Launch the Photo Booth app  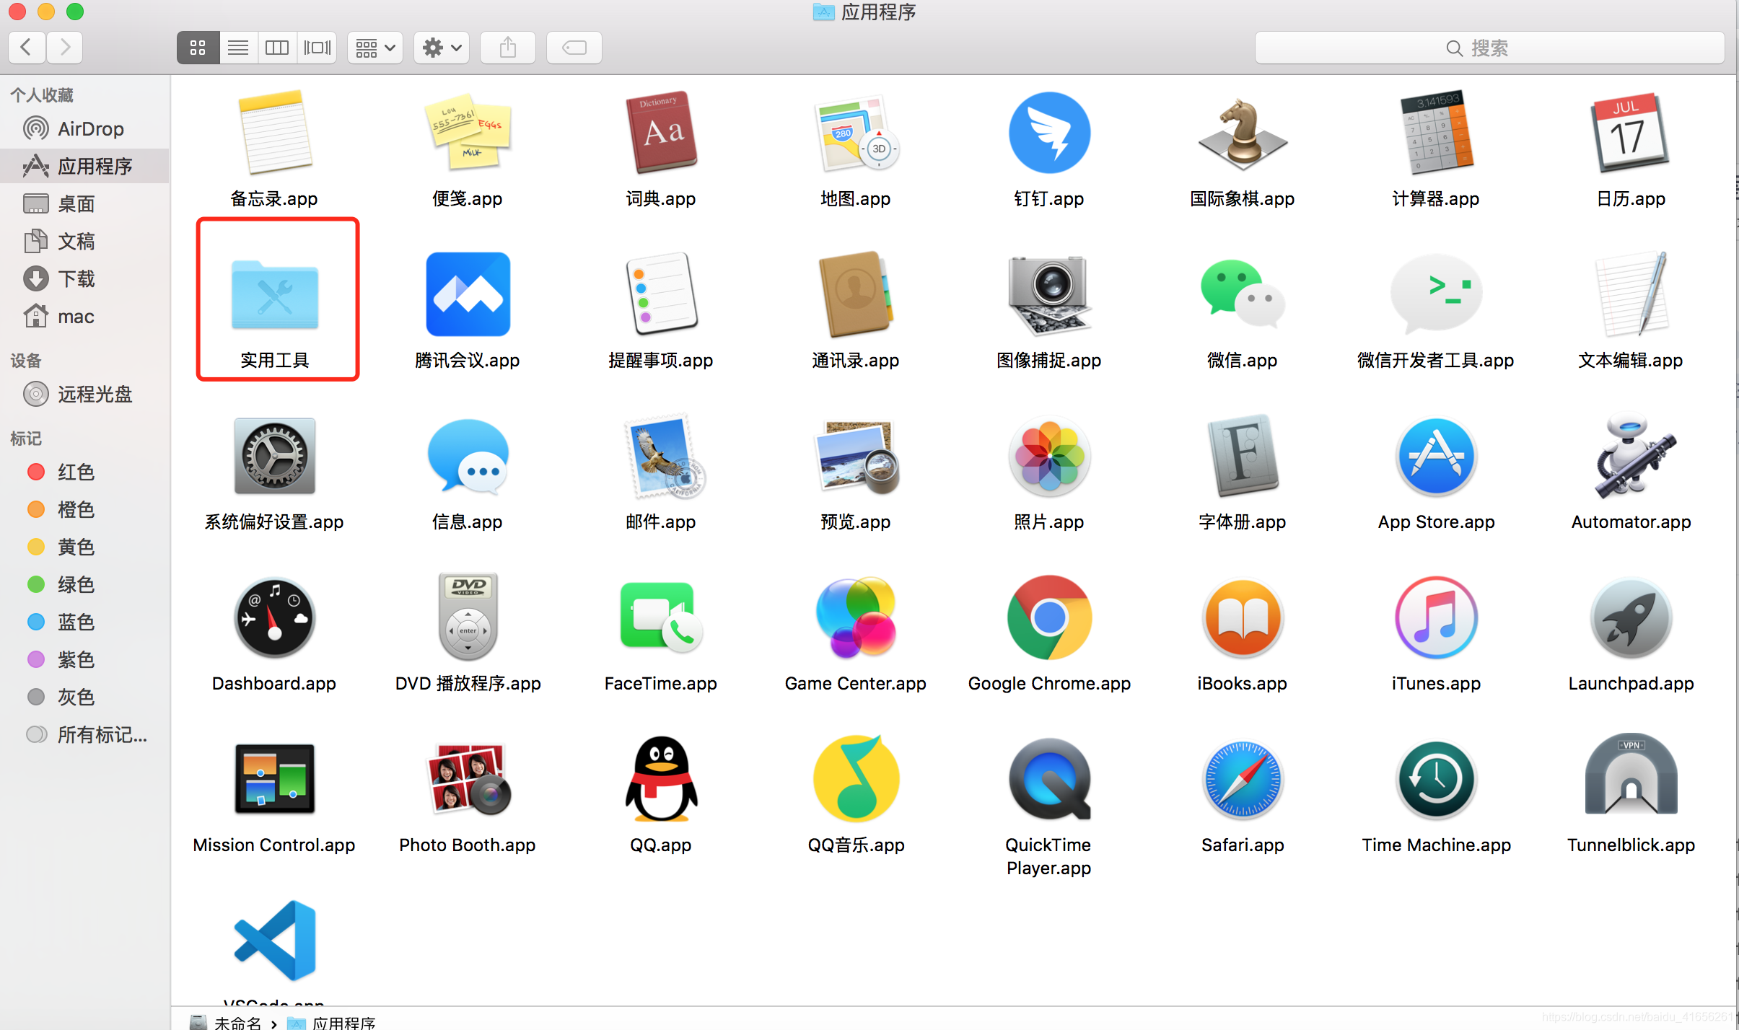[468, 779]
